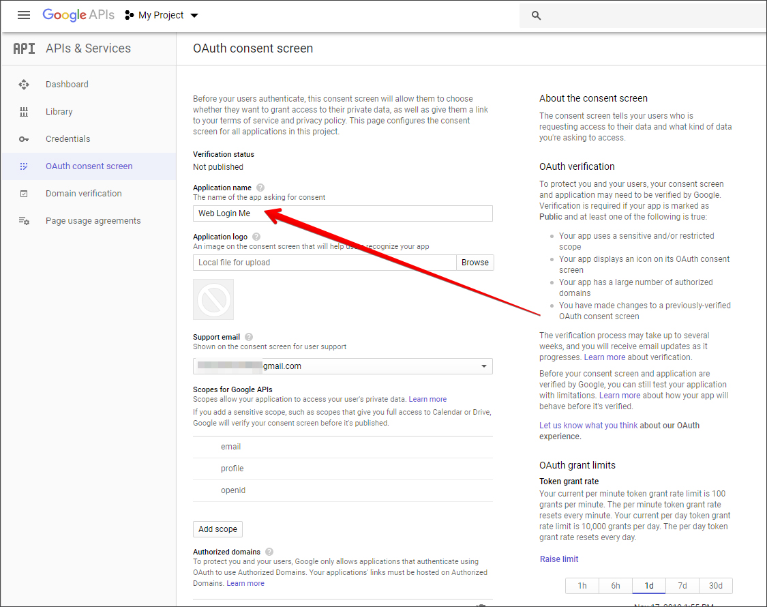Go to Credentials page
Image resolution: width=767 pixels, height=607 pixels.
[x=68, y=139]
